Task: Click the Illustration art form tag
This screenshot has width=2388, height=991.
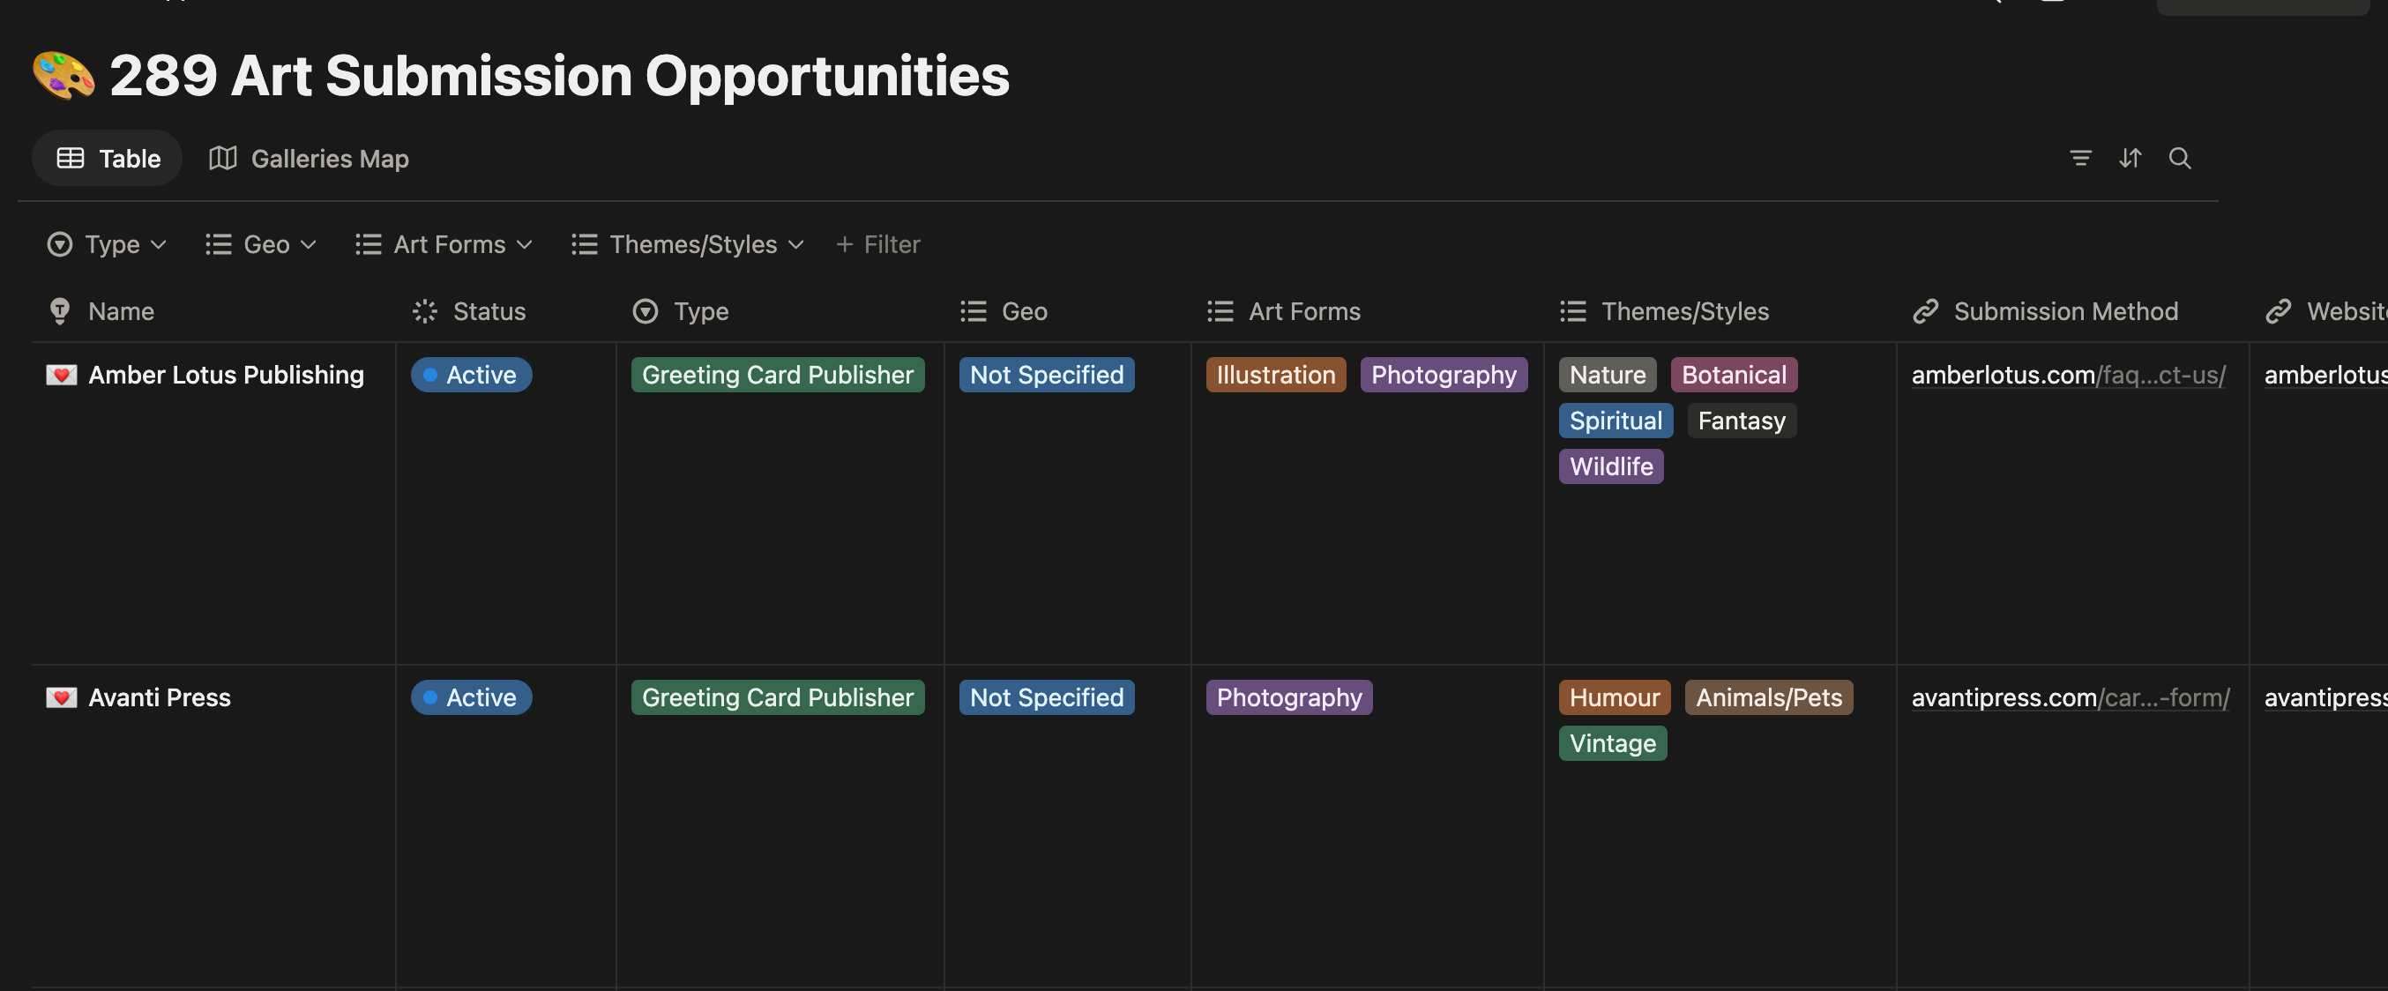Action: tap(1276, 375)
